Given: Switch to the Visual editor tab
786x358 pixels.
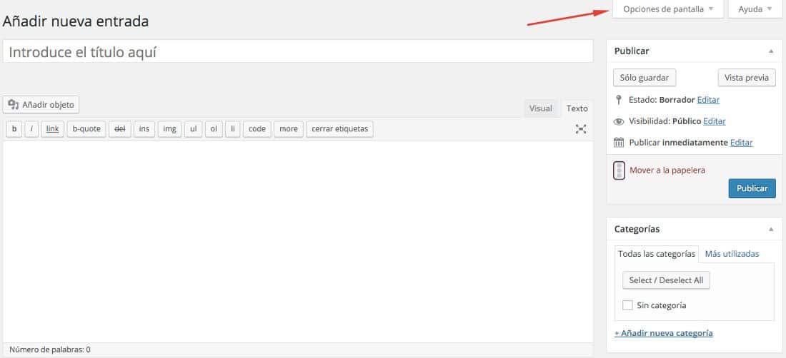Looking at the screenshot, I should 541,108.
